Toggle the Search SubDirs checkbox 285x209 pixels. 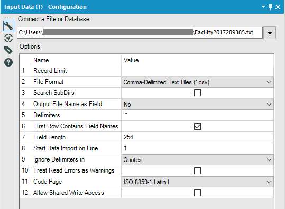click(197, 92)
